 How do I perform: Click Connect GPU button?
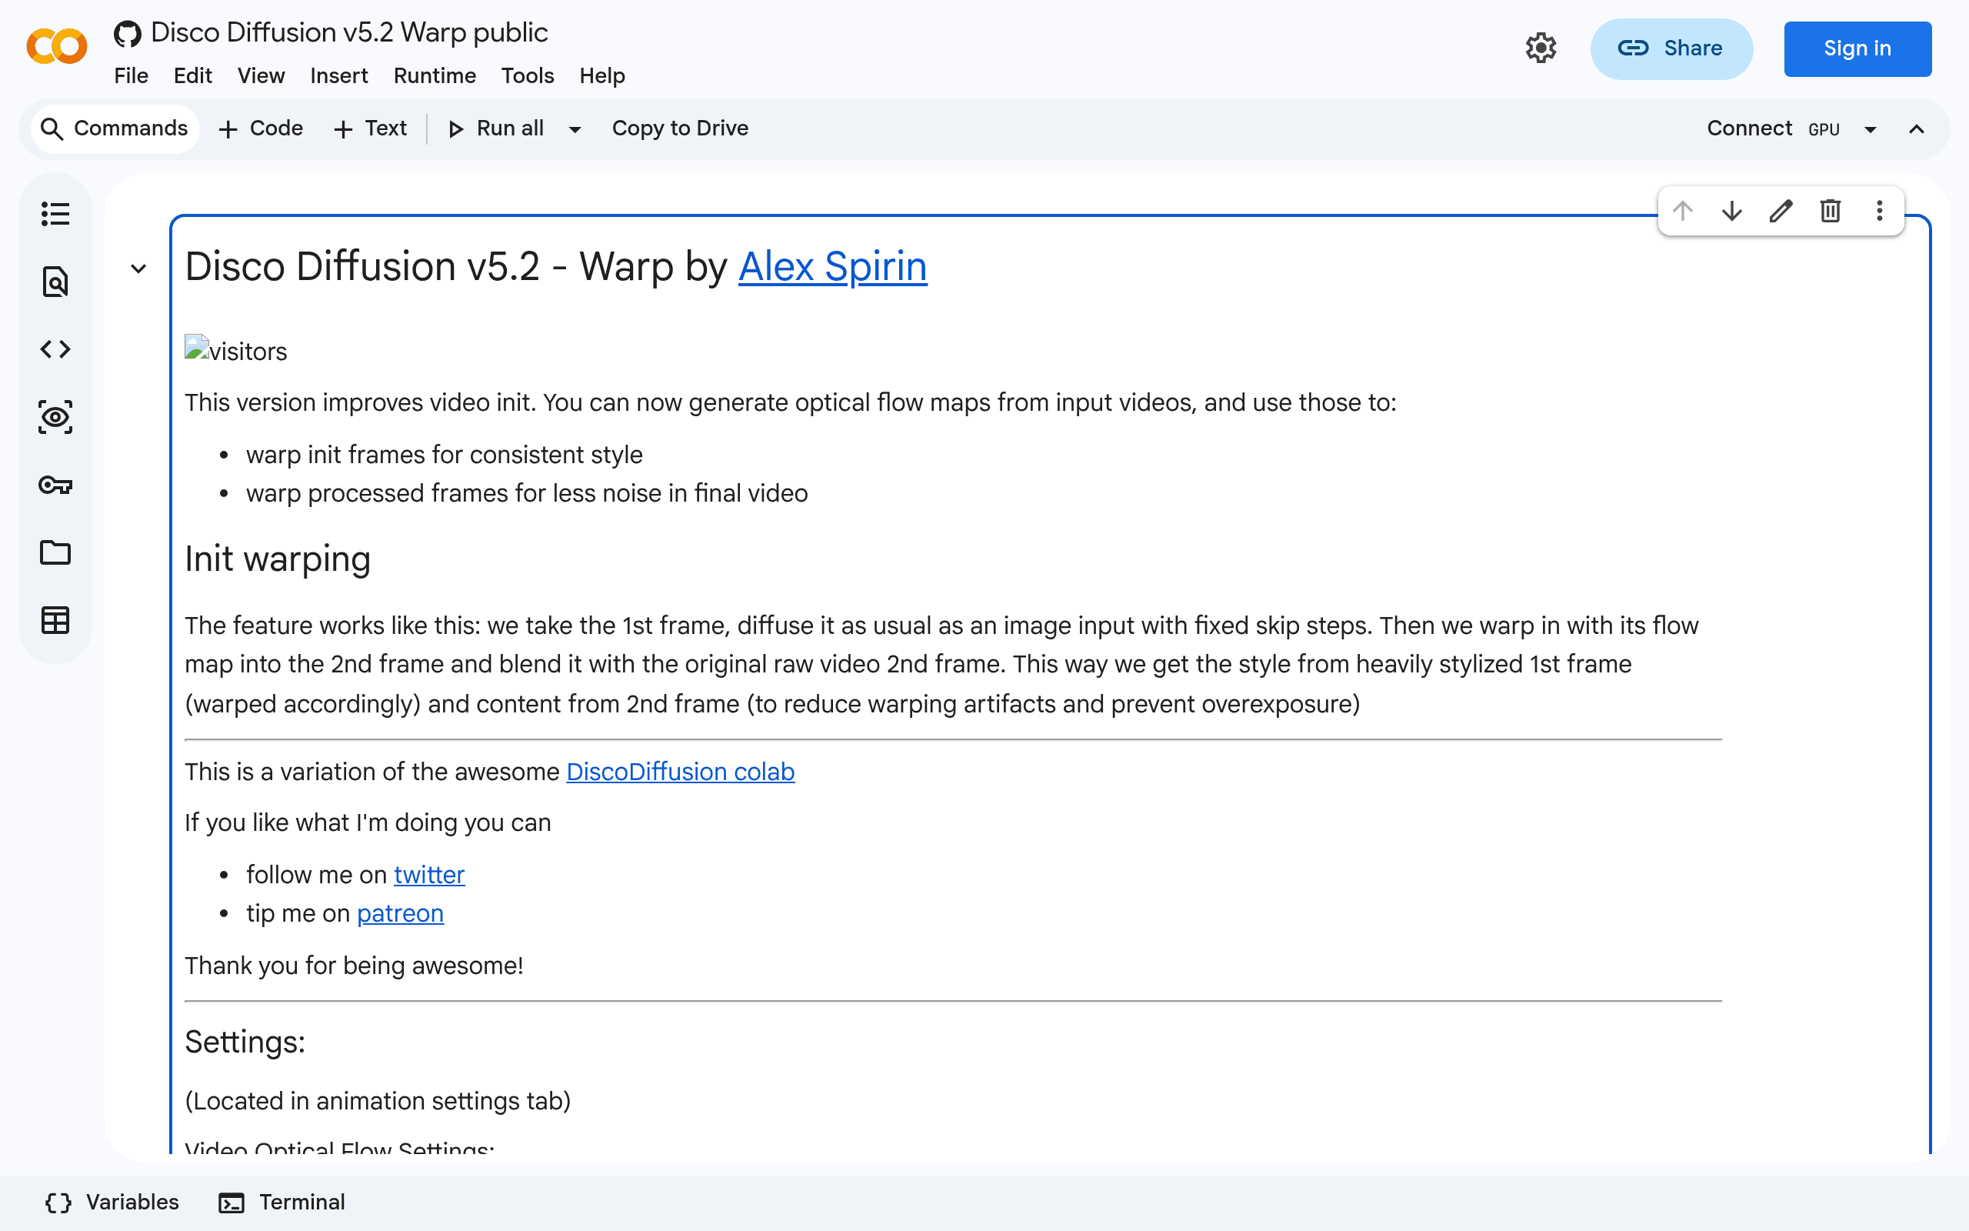pos(1774,128)
